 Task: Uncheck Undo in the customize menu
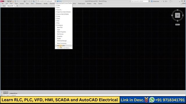click(x=64, y=16)
